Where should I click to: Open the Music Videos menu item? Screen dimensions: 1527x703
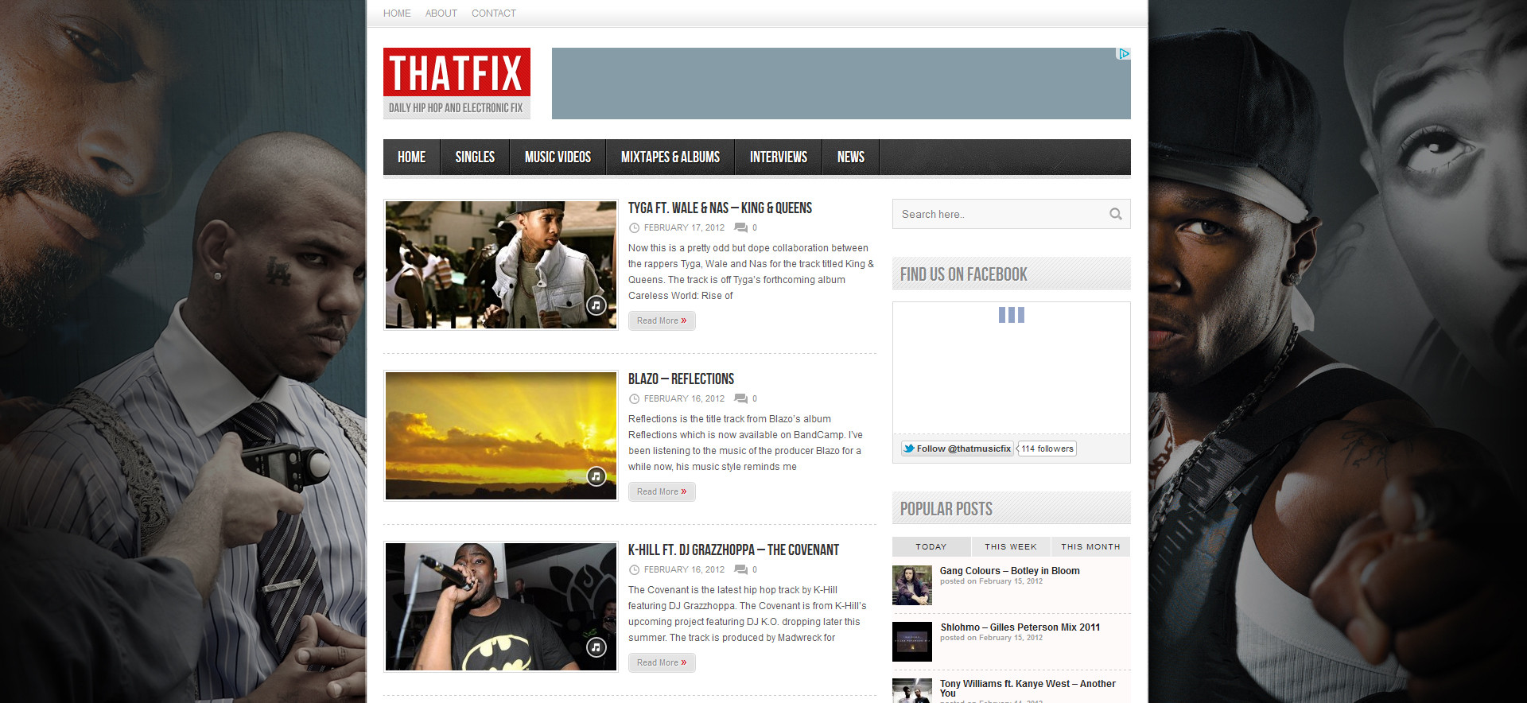click(x=558, y=157)
